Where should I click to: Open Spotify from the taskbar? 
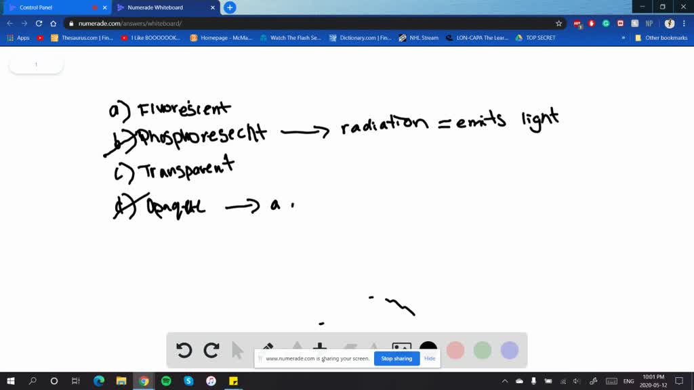point(166,381)
